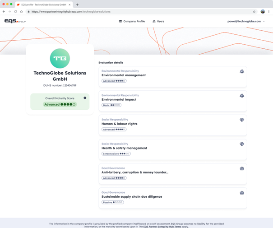This screenshot has height=228, width=273.
Task: Bookmark page with the star icon
Action: 254,11
